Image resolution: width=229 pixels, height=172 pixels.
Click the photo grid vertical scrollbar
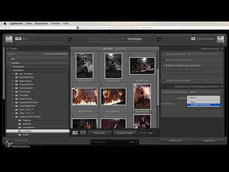(x=158, y=87)
